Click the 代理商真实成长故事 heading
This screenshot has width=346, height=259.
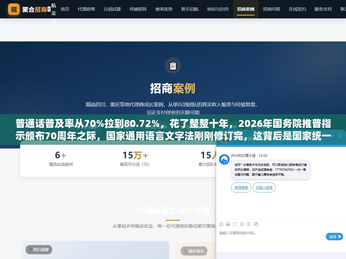point(173,211)
